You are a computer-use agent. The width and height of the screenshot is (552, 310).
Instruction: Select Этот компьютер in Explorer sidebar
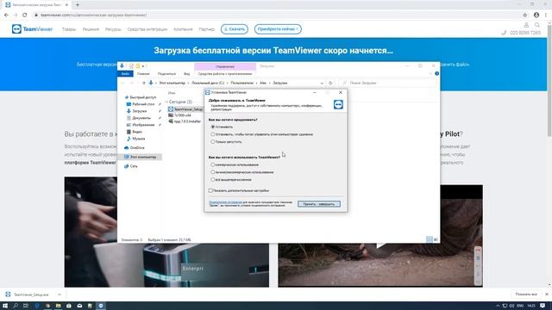point(140,157)
